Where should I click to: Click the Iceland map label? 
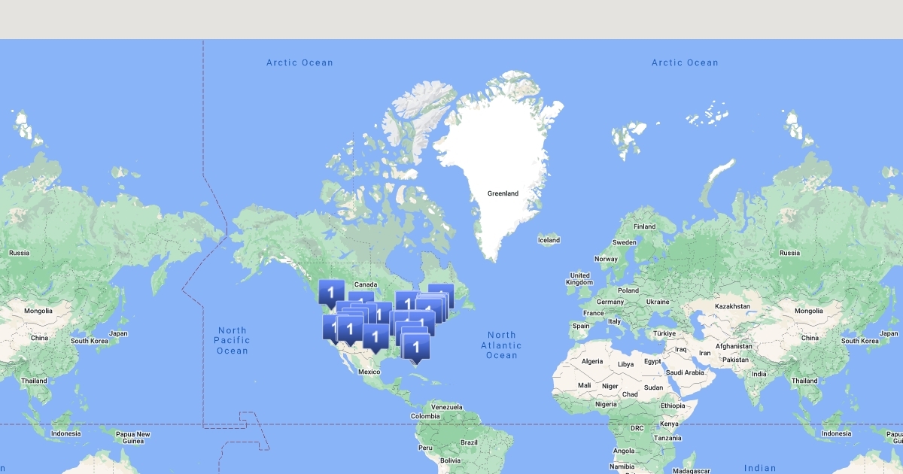point(549,240)
